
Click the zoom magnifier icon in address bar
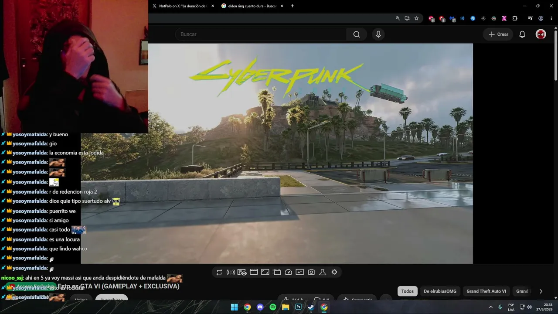coord(398,18)
